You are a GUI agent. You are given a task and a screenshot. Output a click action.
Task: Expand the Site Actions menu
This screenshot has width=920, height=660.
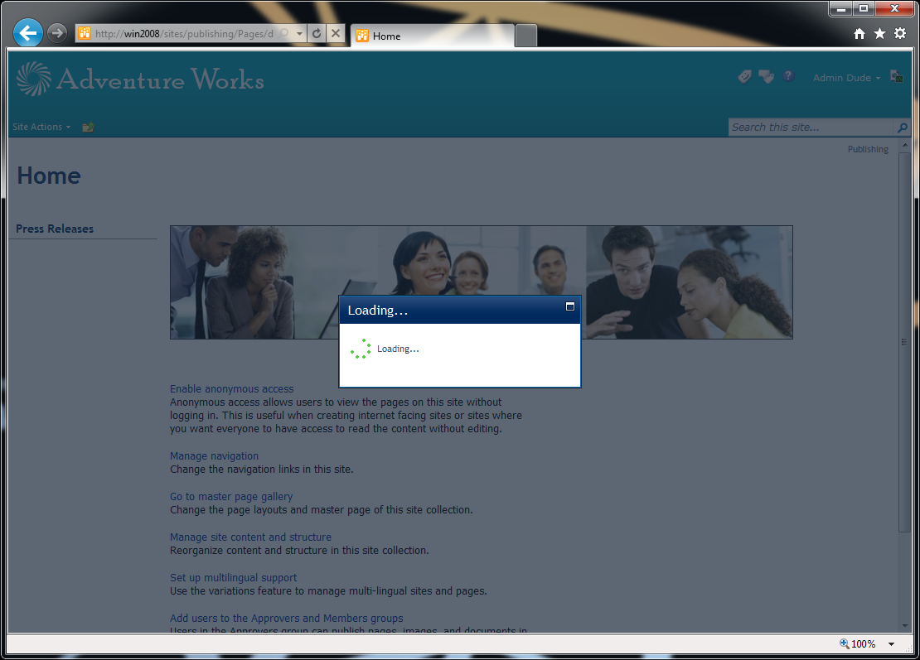tap(41, 127)
